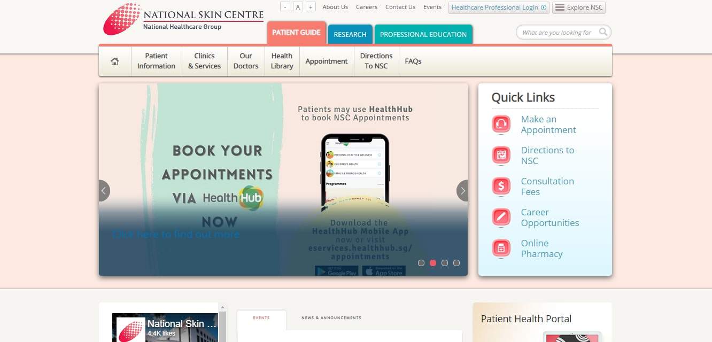Screen dimensions: 712x342
Task: Select the fourth carousel slide dot
Action: tap(456, 263)
